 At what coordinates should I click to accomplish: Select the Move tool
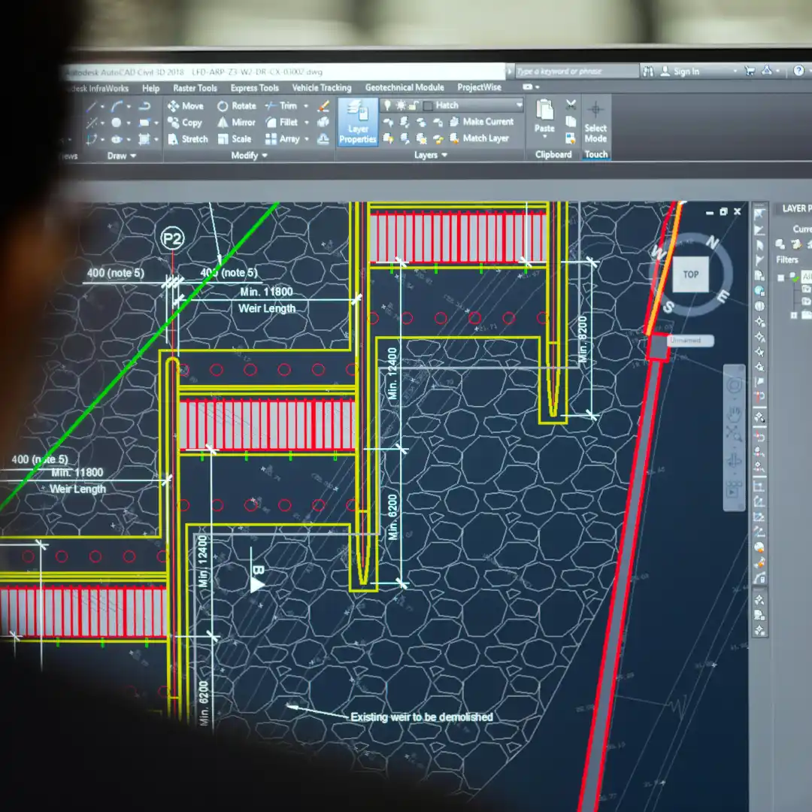click(x=186, y=106)
